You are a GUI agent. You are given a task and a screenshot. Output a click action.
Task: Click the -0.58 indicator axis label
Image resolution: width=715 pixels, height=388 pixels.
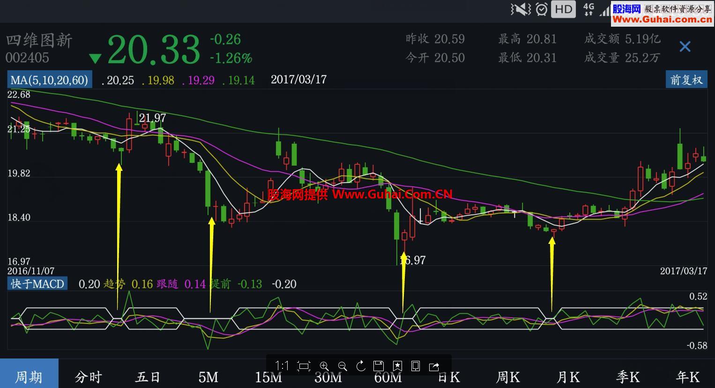tap(697, 345)
